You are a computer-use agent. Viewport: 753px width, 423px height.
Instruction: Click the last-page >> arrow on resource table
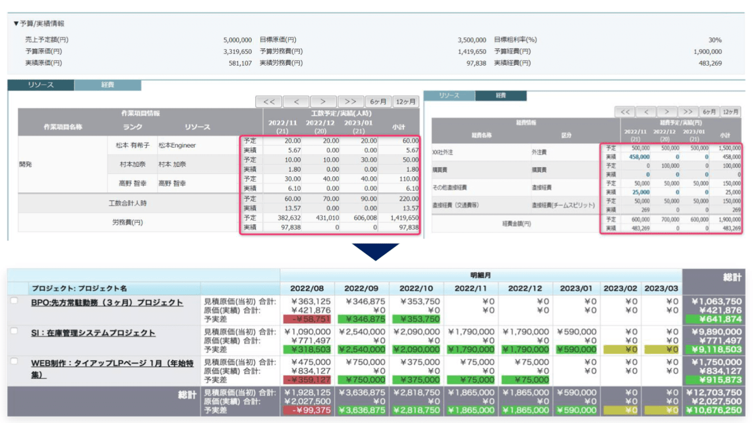351,102
